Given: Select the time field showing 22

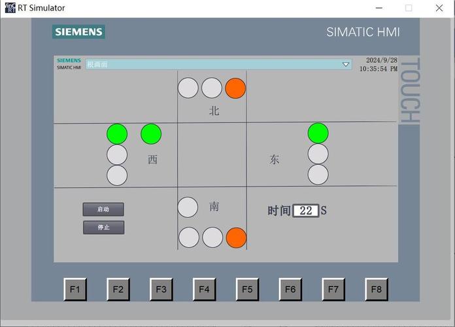Looking at the screenshot, I should [x=306, y=211].
